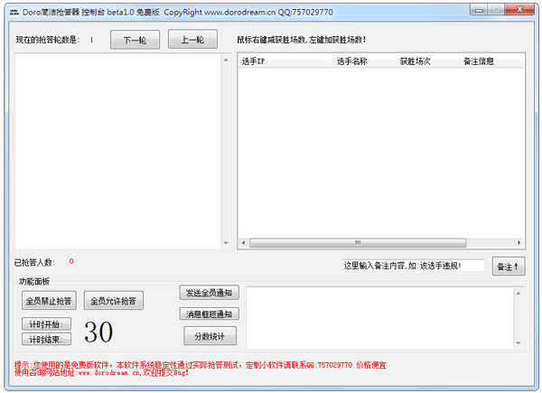This screenshot has width=542, height=393.
Task: Click the 备注↑ remark button
Action: click(x=509, y=267)
